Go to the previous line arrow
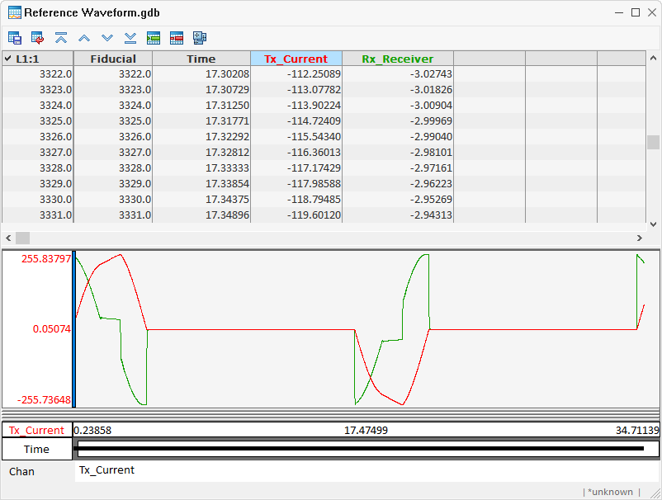662x500 pixels. coord(84,38)
